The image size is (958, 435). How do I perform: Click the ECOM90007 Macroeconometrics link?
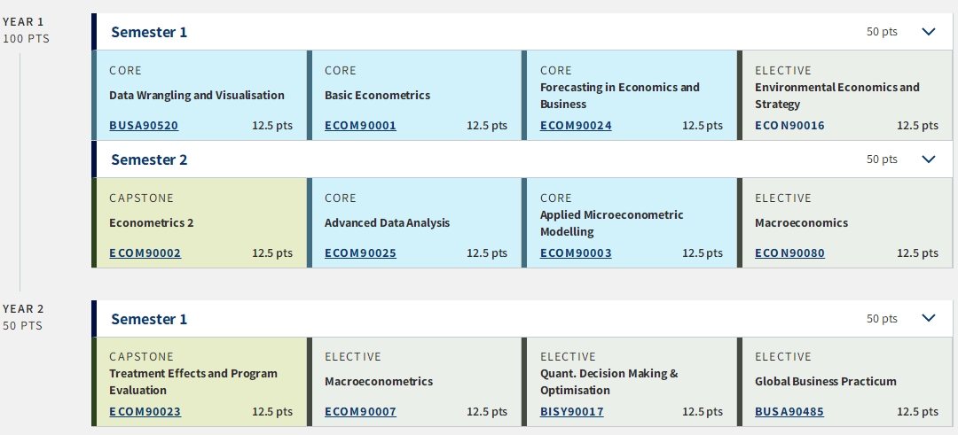click(x=360, y=412)
